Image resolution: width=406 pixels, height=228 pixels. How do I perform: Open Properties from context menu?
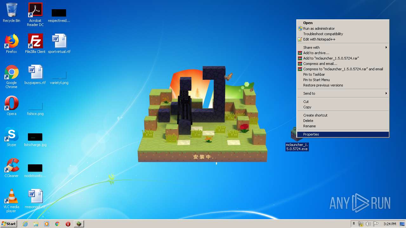pyautogui.click(x=343, y=134)
